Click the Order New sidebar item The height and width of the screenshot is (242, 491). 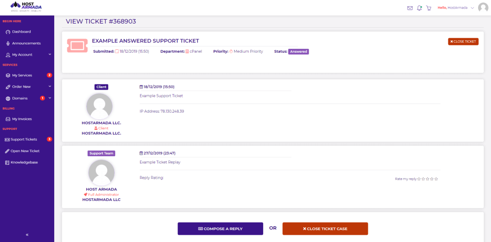[21, 87]
